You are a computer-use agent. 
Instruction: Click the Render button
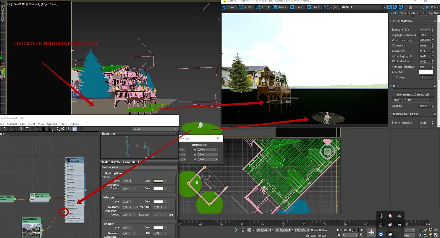coord(433,7)
